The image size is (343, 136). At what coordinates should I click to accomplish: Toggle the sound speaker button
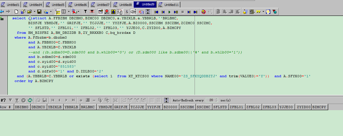click(133, 12)
